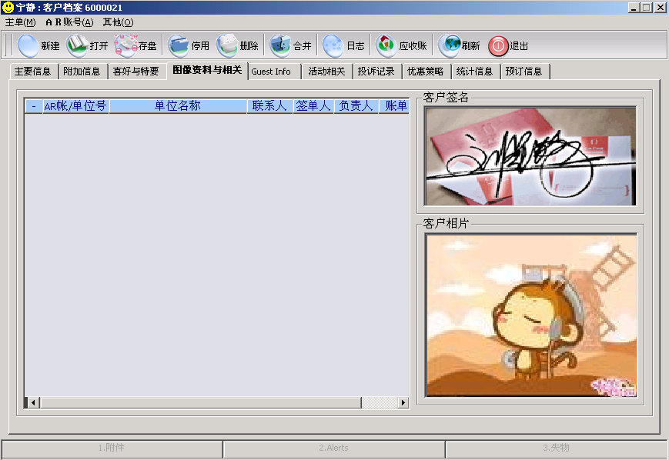Click the customer signature image
The width and height of the screenshot is (669, 460).
530,156
